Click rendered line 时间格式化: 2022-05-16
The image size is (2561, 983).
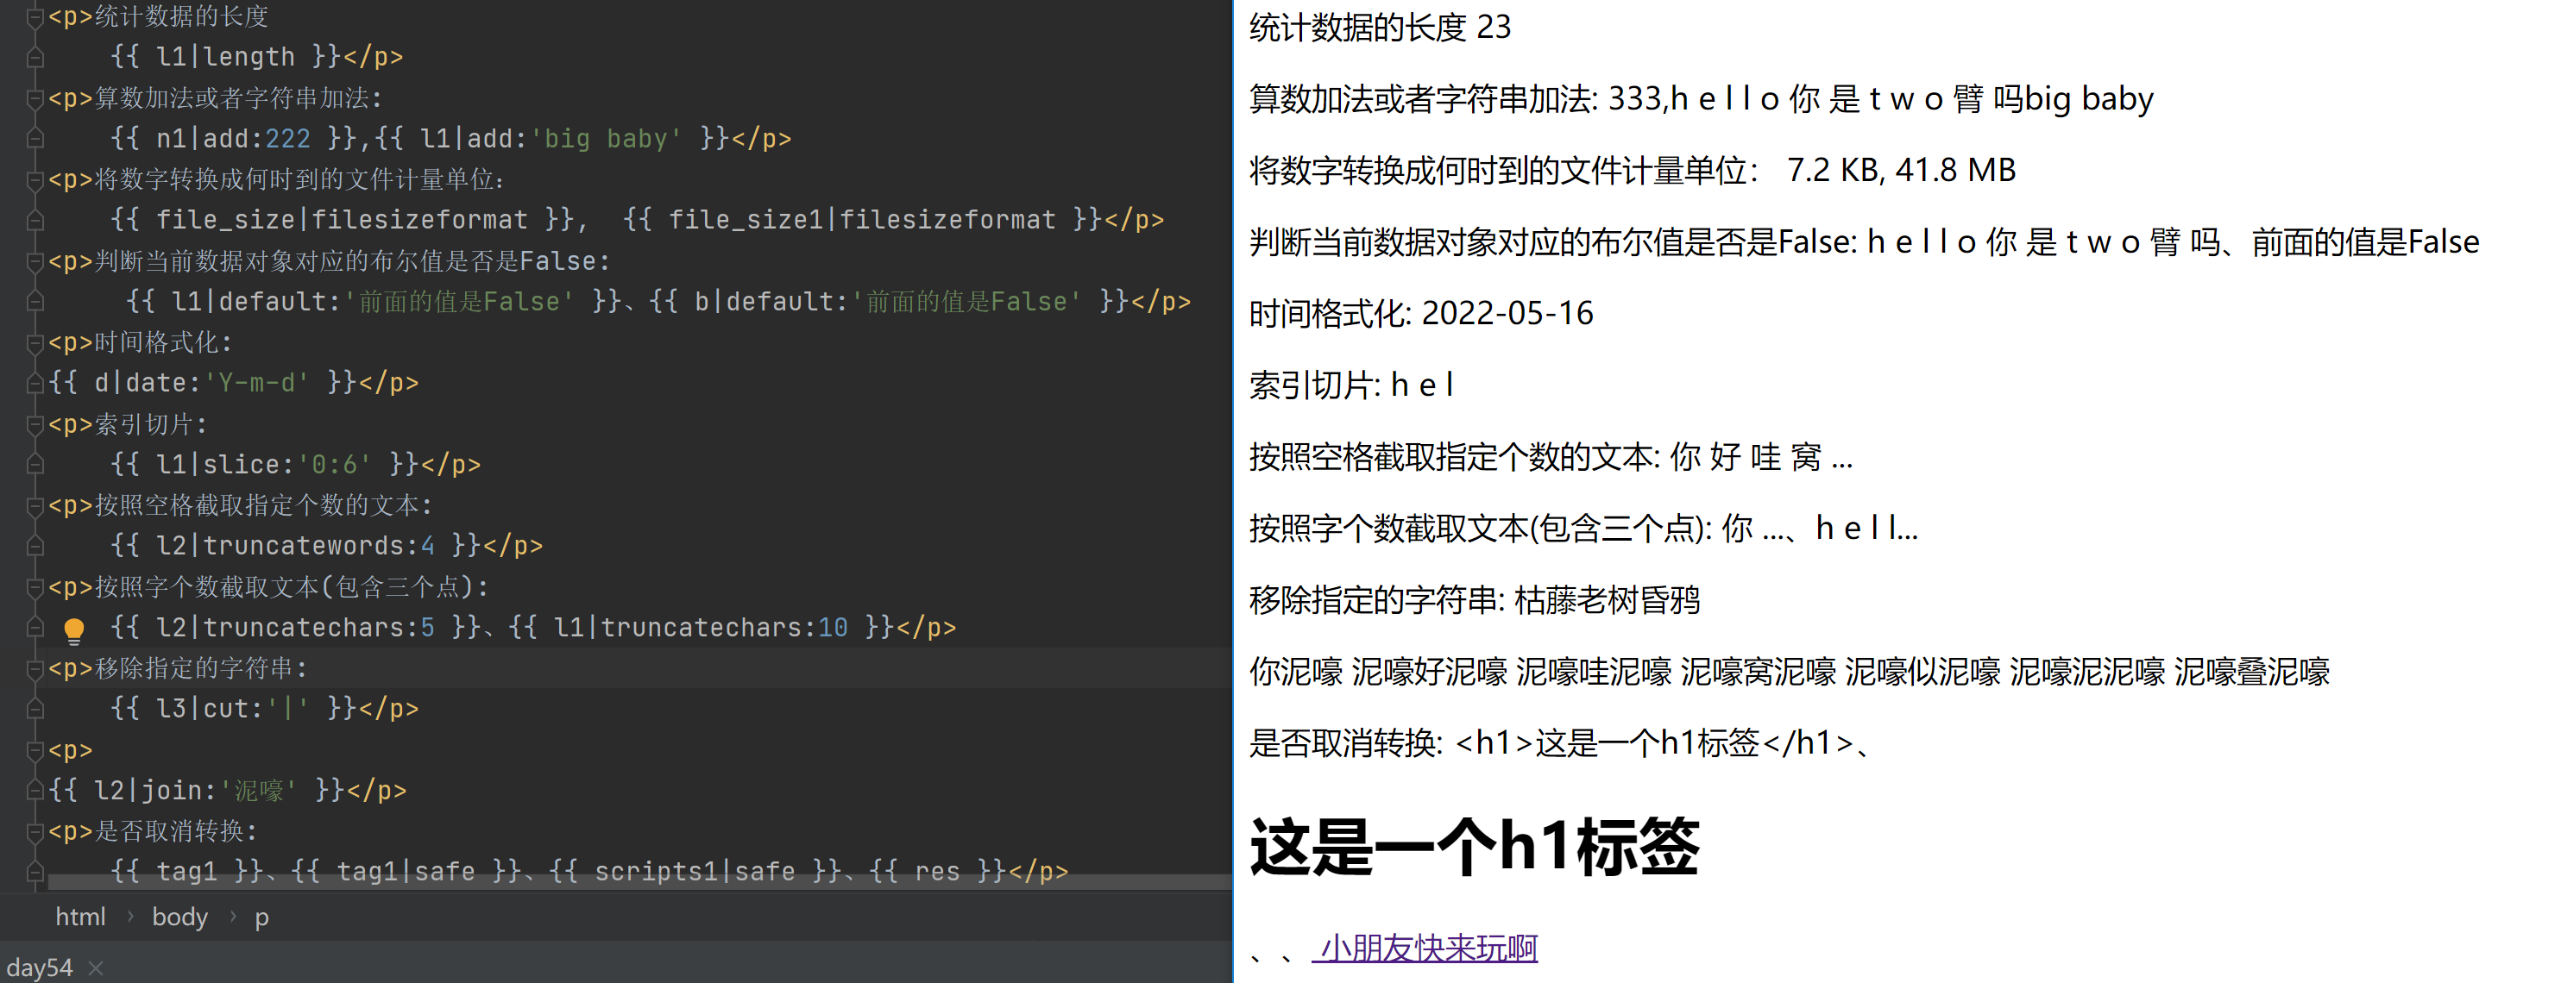[x=1420, y=313]
